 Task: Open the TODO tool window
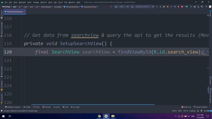point(36,107)
